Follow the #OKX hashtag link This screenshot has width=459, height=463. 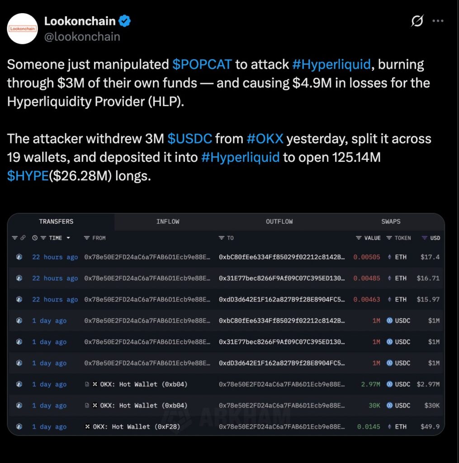pyautogui.click(x=265, y=138)
